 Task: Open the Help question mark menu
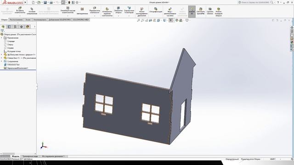click(278, 2)
